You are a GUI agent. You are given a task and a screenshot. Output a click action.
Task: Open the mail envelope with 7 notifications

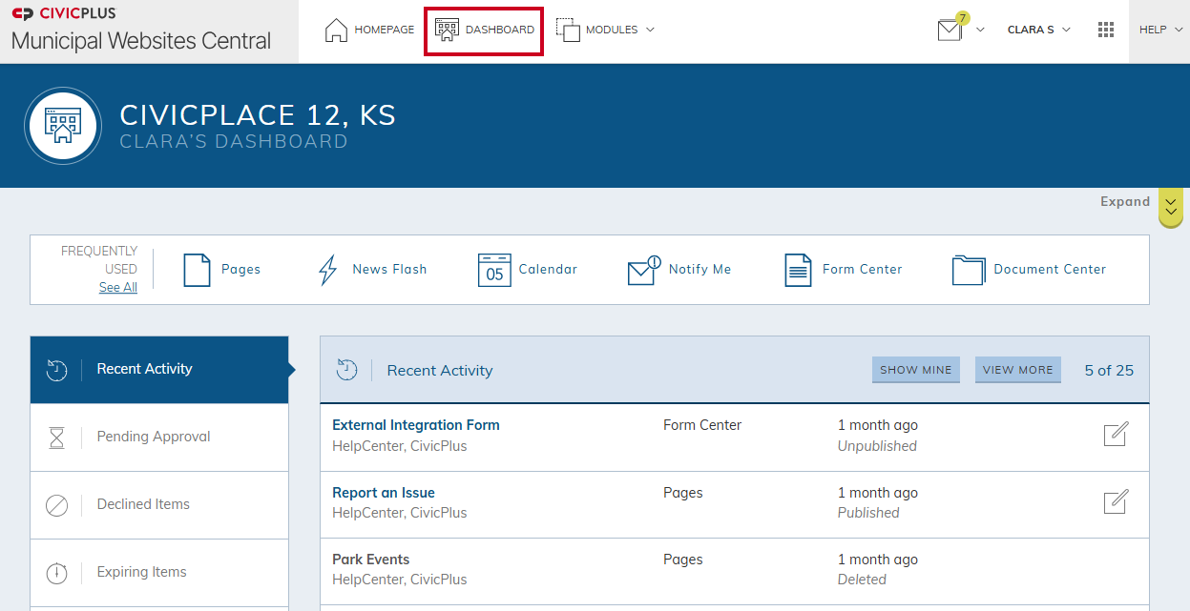(x=950, y=31)
